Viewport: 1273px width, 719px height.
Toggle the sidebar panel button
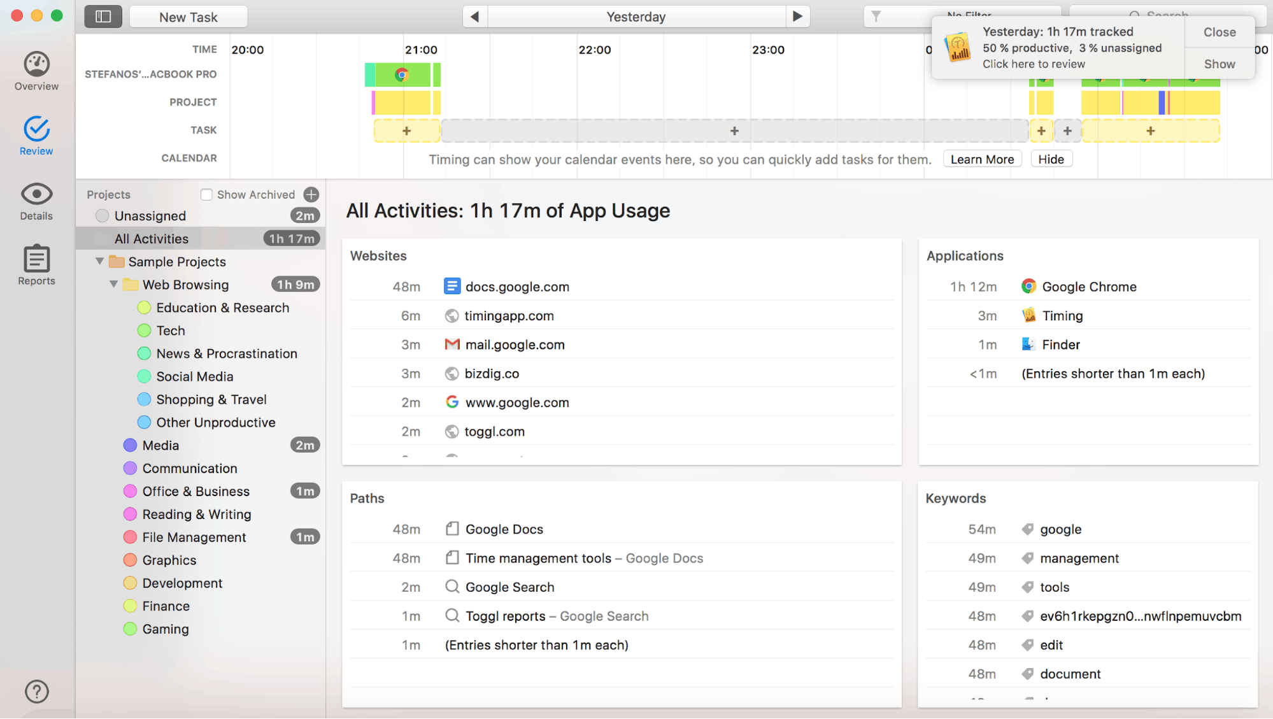pyautogui.click(x=103, y=17)
